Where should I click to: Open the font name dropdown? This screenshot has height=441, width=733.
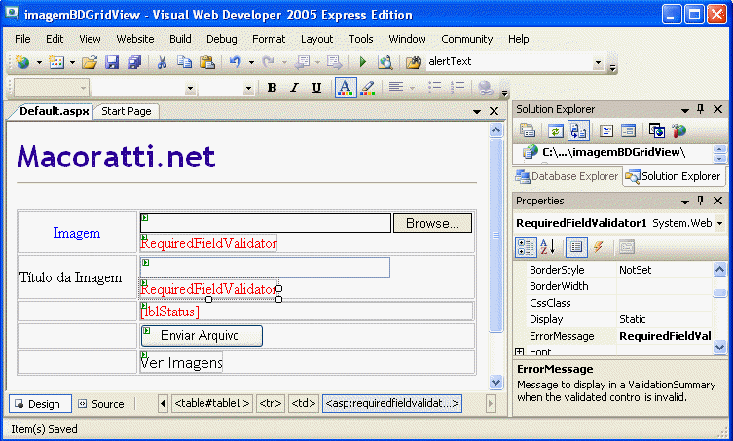pyautogui.click(x=190, y=88)
